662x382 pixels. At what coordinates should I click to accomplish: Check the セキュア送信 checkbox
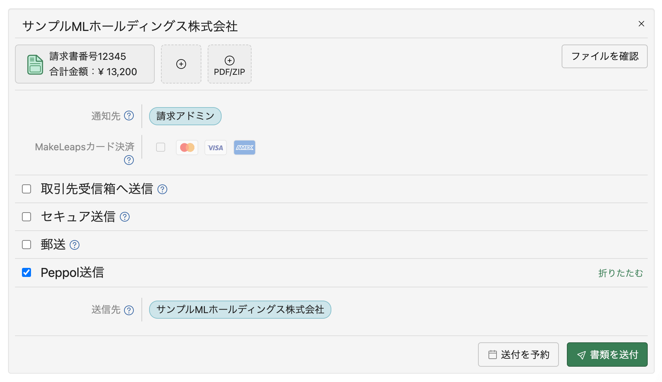[x=26, y=217]
